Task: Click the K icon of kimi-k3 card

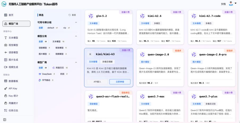Action: pos(90,54)
